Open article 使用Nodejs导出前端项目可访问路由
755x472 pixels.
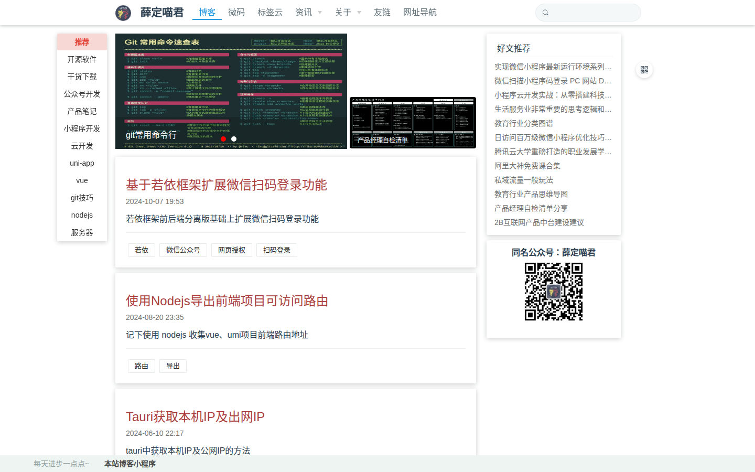(227, 301)
